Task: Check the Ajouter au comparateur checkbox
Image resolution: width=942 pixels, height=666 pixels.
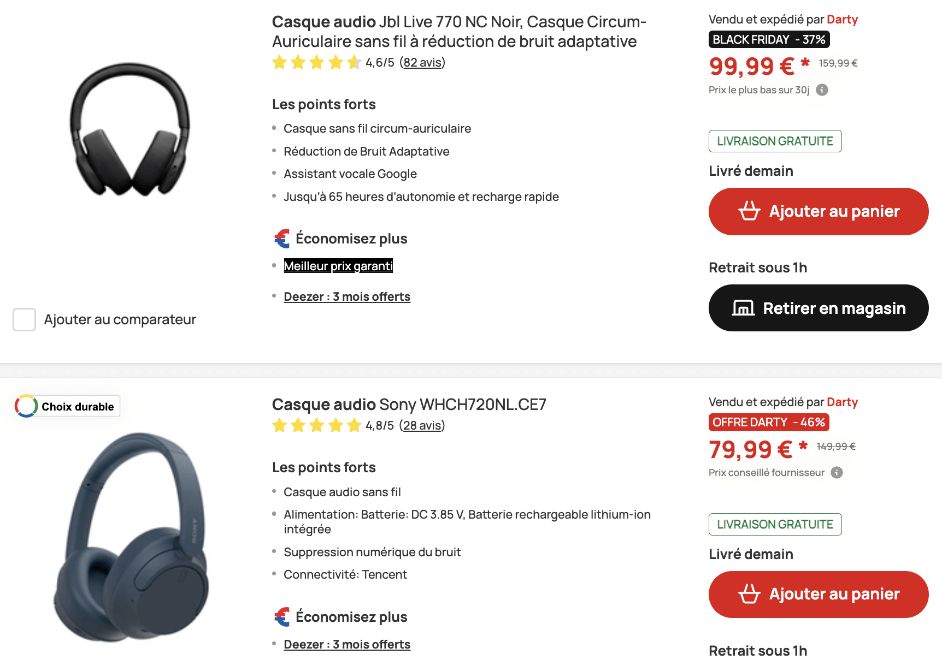Action: [24, 320]
